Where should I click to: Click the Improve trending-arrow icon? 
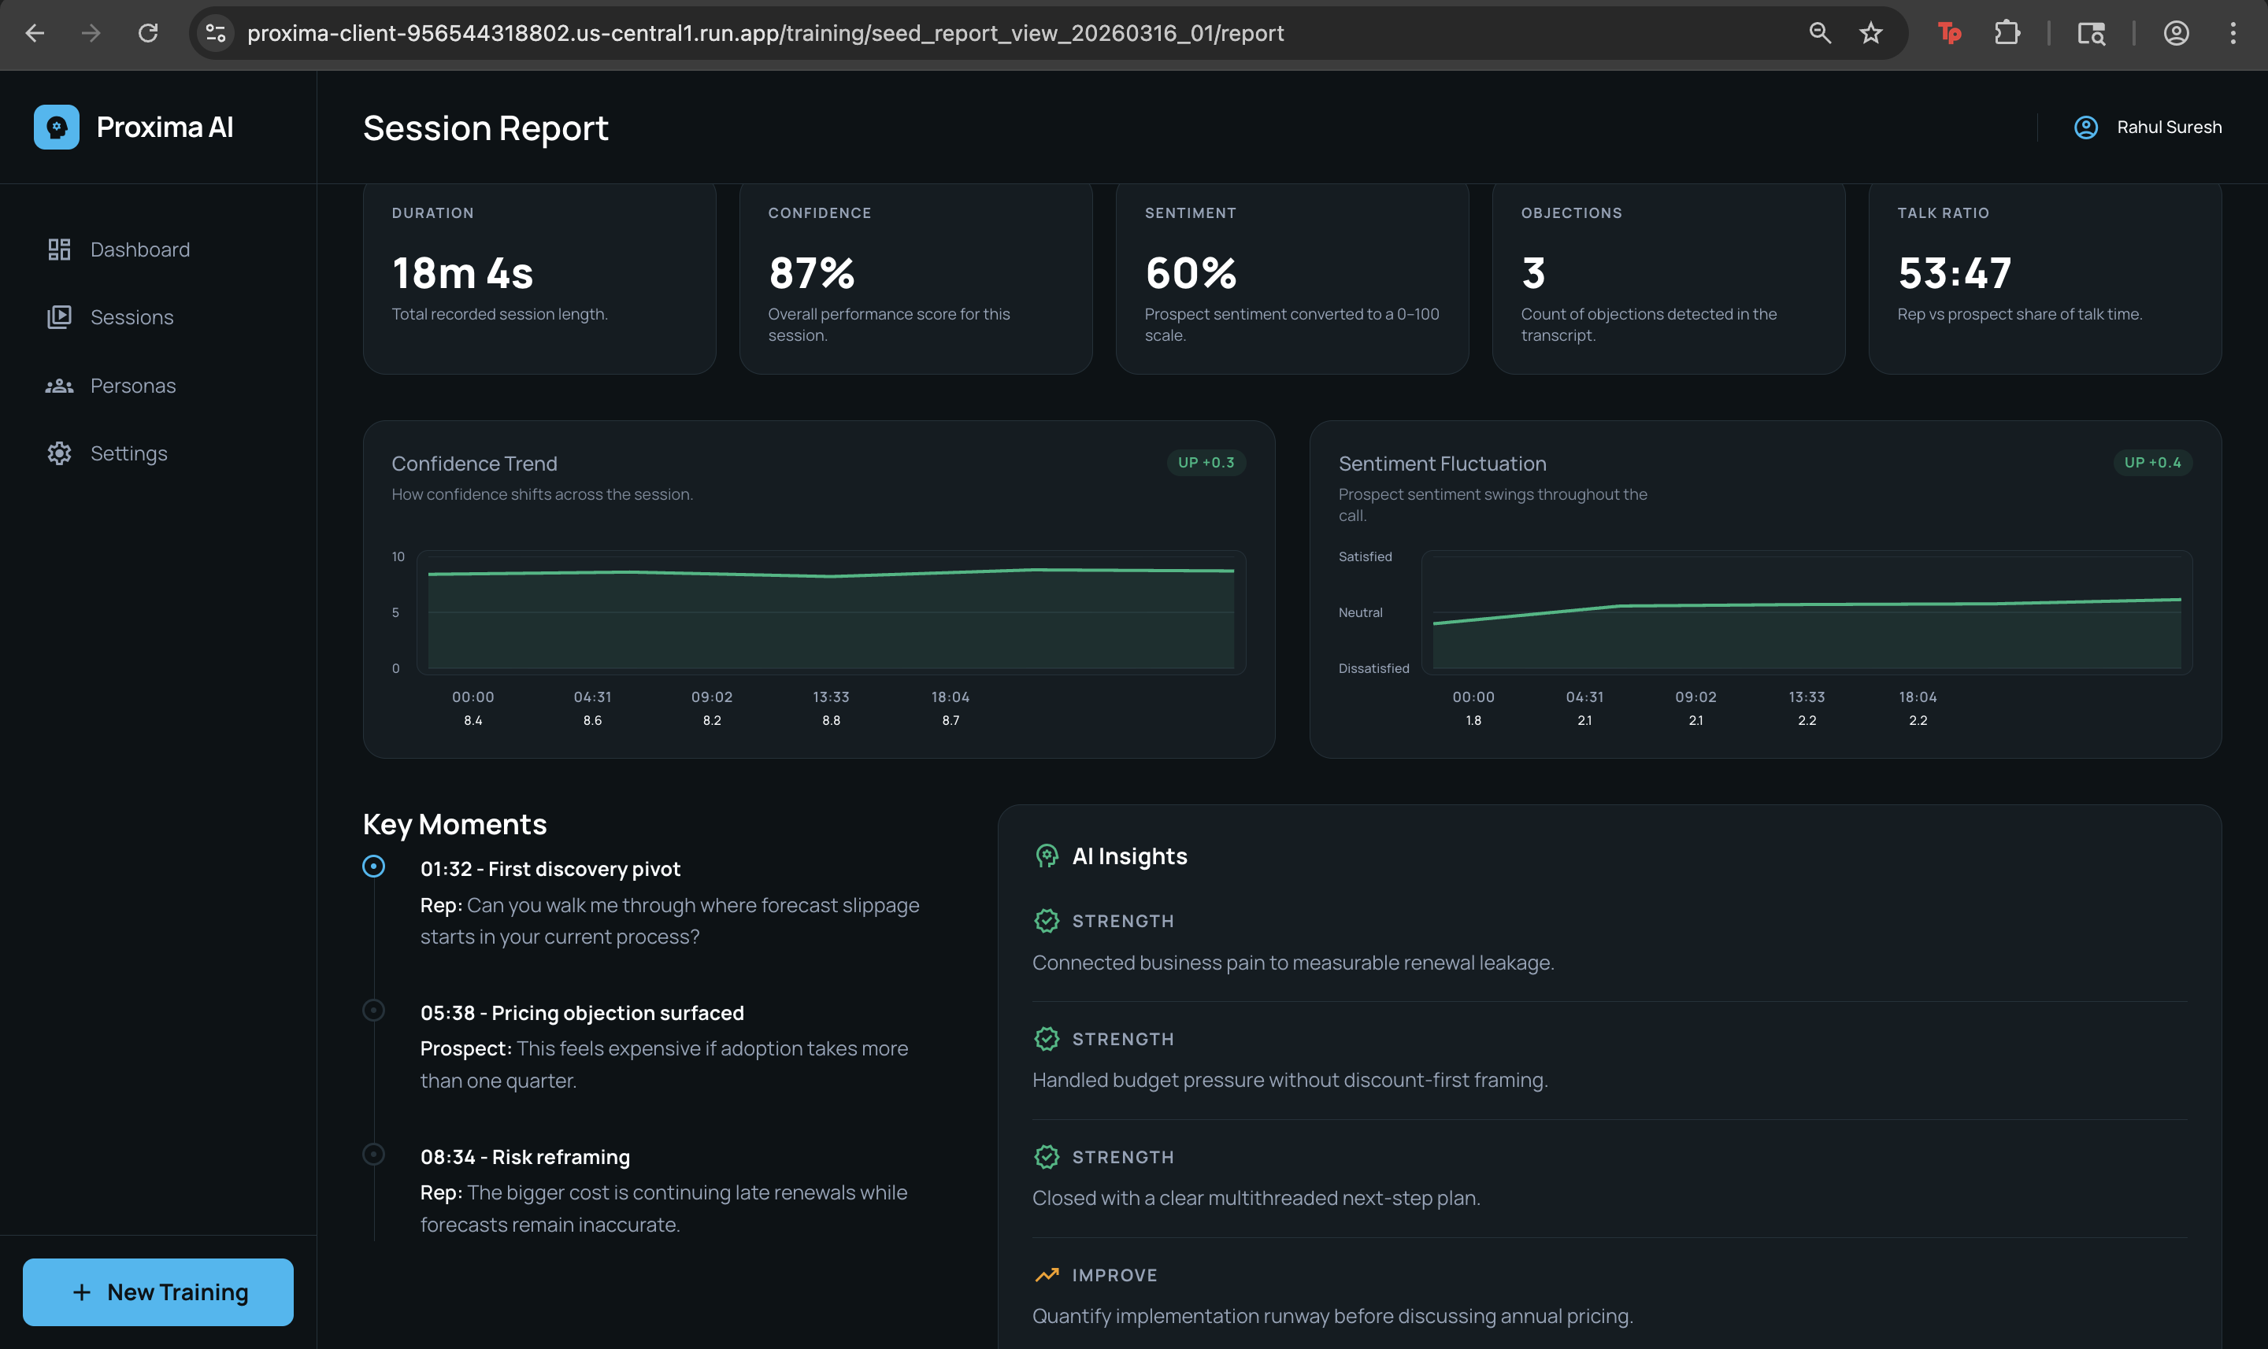point(1047,1273)
